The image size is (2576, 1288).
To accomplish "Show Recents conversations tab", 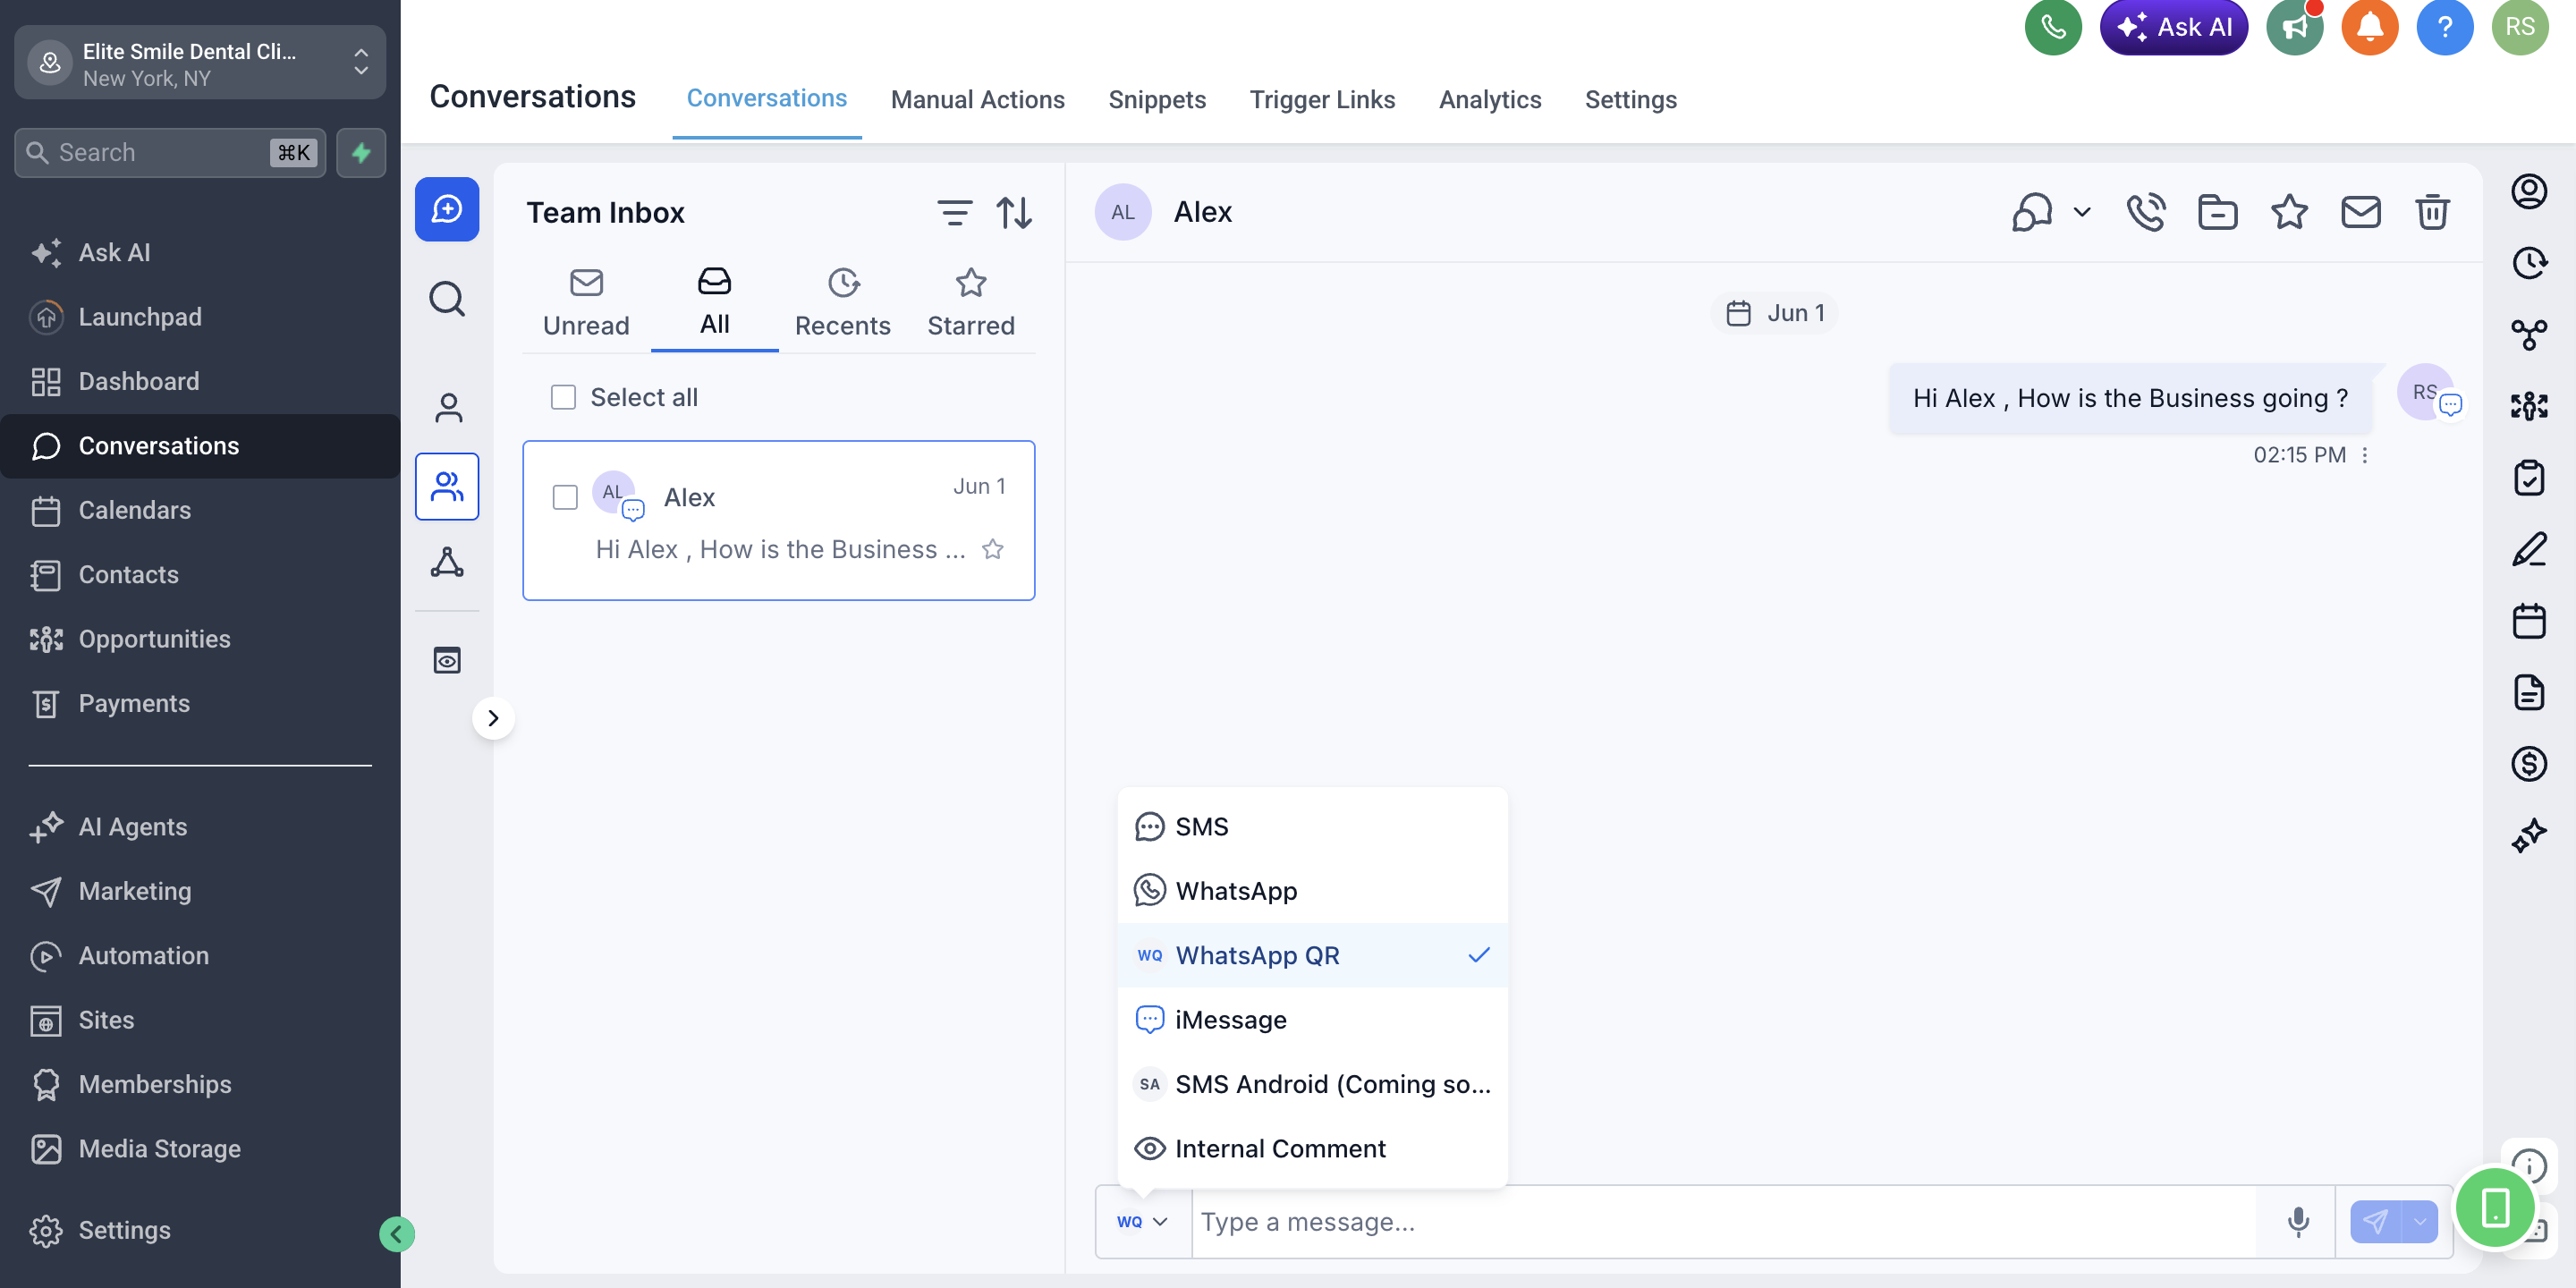I will [x=842, y=303].
